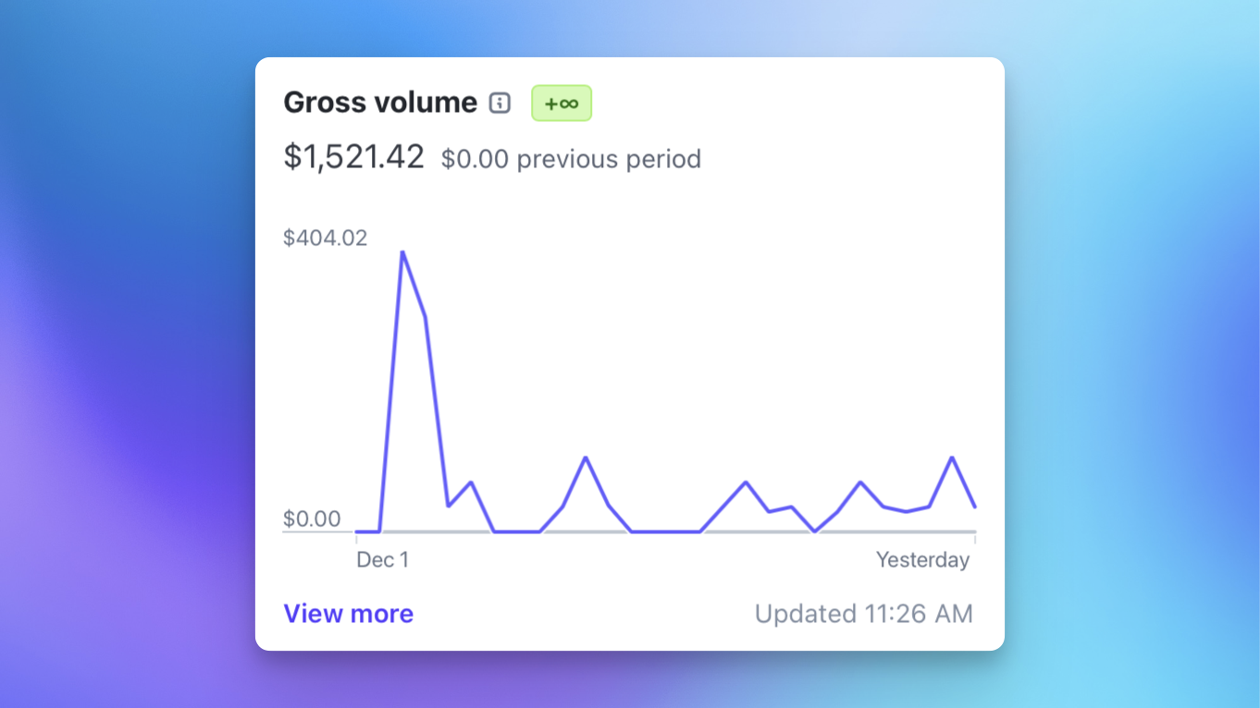1260x708 pixels.
Task: Select the Yesterday axis label
Action: tap(922, 559)
